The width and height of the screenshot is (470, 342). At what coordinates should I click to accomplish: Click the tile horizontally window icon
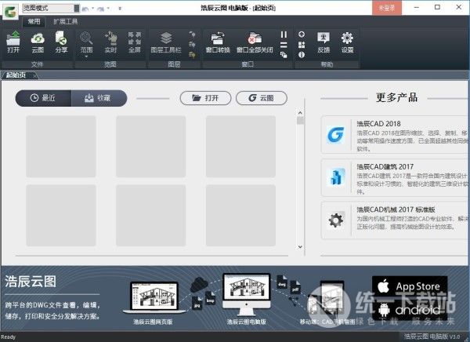(x=284, y=45)
